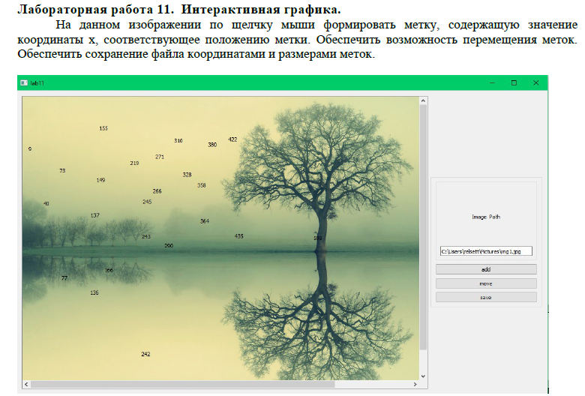585x396 pixels.
Task: Select the marker labeled 435
Action: point(238,236)
